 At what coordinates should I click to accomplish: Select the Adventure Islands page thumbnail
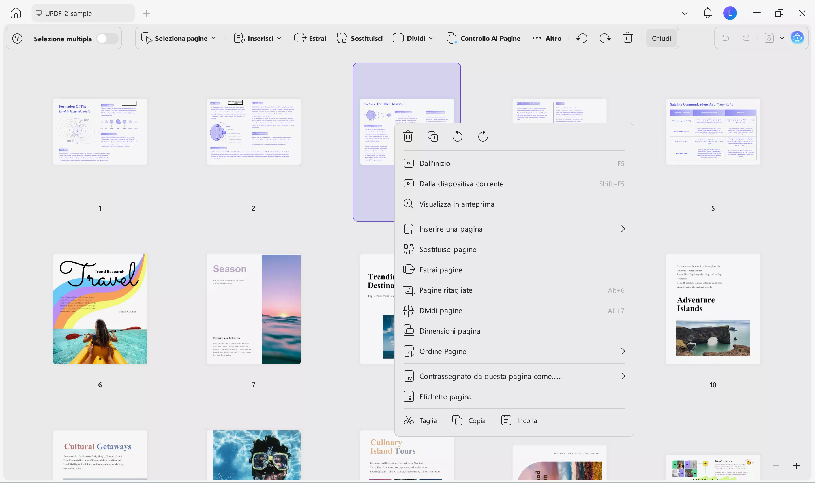712,309
